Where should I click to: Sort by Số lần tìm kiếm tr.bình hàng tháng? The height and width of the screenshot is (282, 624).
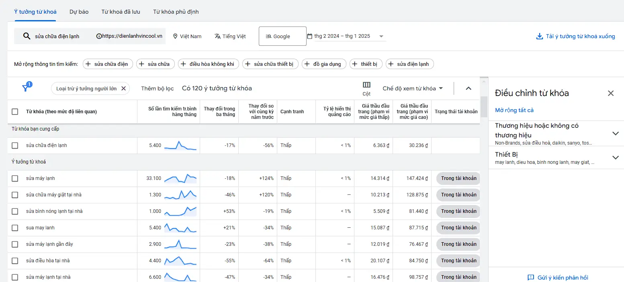172,112
